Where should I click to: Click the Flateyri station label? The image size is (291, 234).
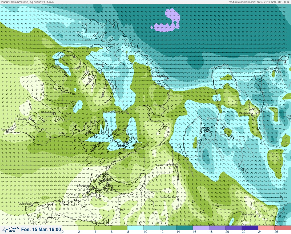(56, 66)
